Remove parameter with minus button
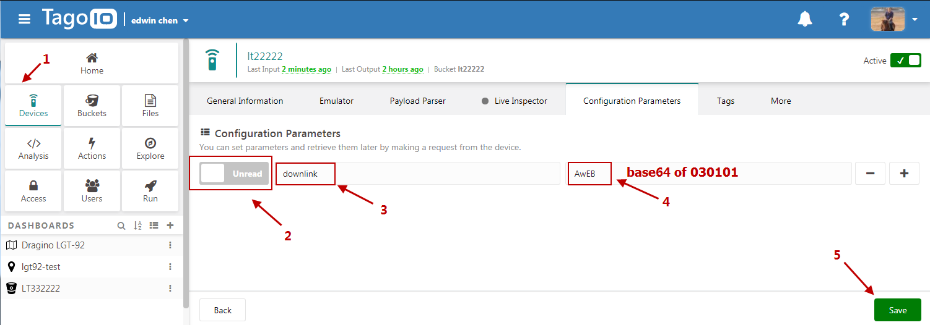930x325 pixels. pyautogui.click(x=870, y=174)
